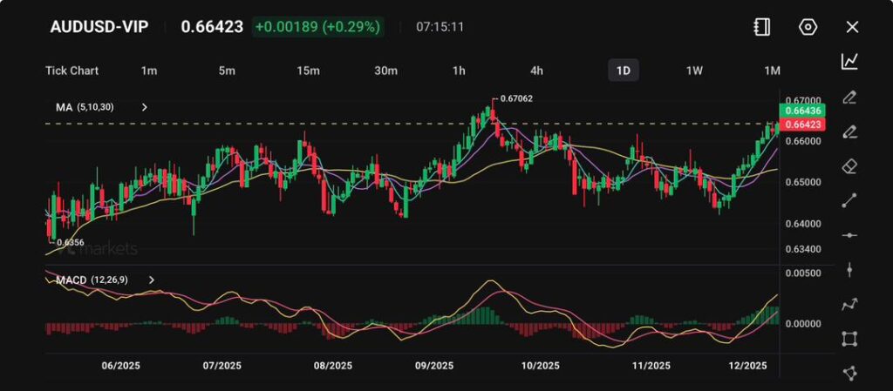Viewport: 893px width, 391px height.
Task: Select the zigzag arrow path tool
Action: point(849,304)
